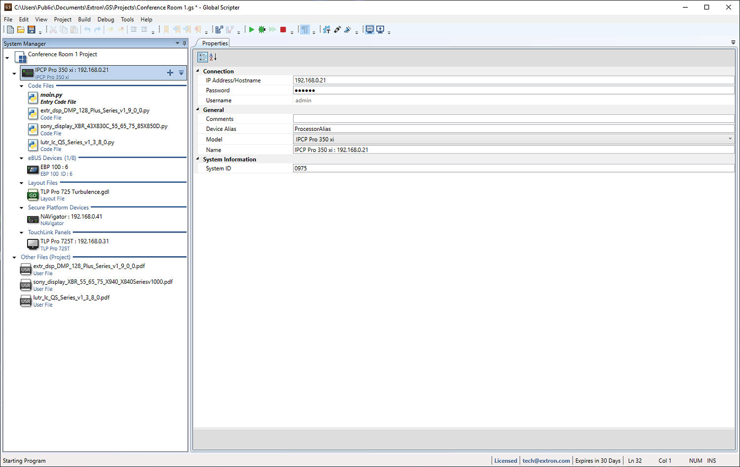Click the green run program icon
Viewport: 740px width, 467px height.
tap(252, 30)
